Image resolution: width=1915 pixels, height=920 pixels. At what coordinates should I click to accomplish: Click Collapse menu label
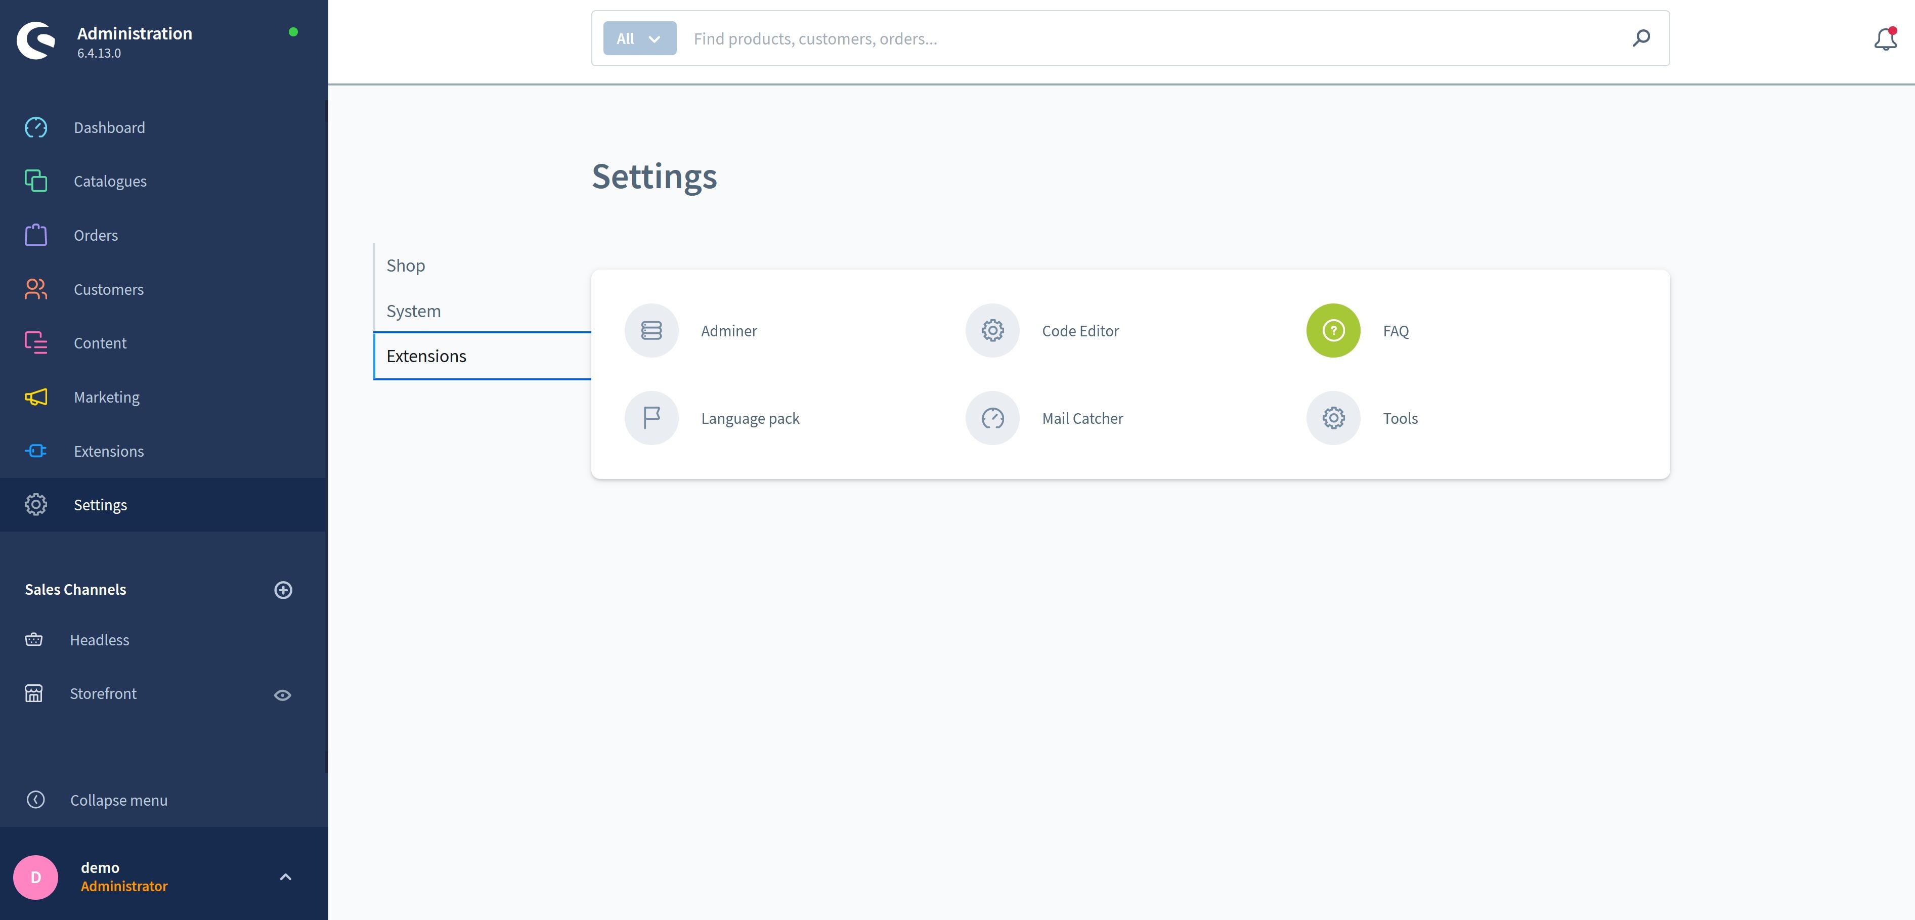(119, 800)
